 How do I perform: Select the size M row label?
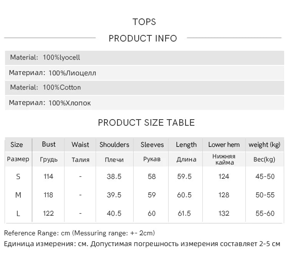coord(18,195)
